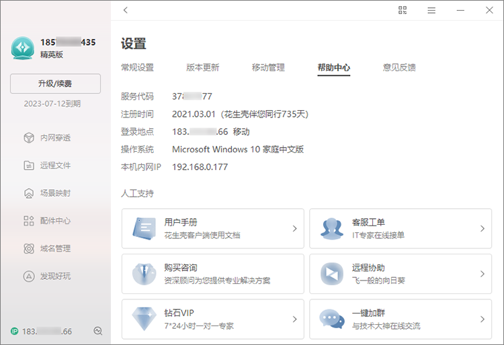
Task: Click the 2021.03.01 registration date text
Action: coord(194,114)
